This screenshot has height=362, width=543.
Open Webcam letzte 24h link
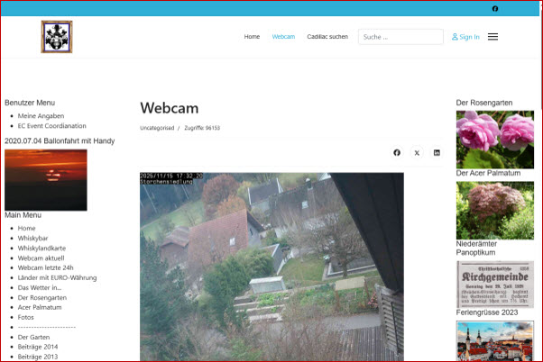(49, 267)
